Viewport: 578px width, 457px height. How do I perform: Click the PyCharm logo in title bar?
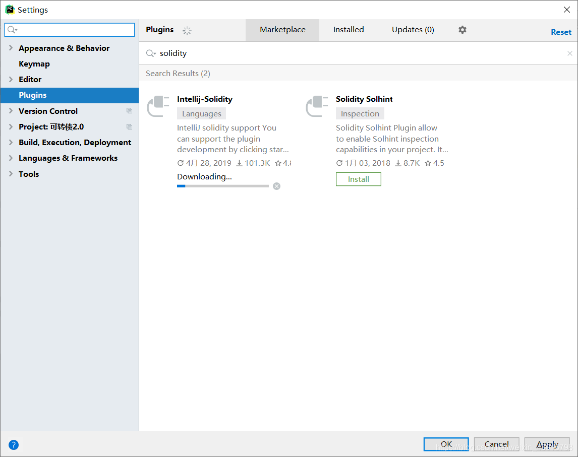(10, 10)
